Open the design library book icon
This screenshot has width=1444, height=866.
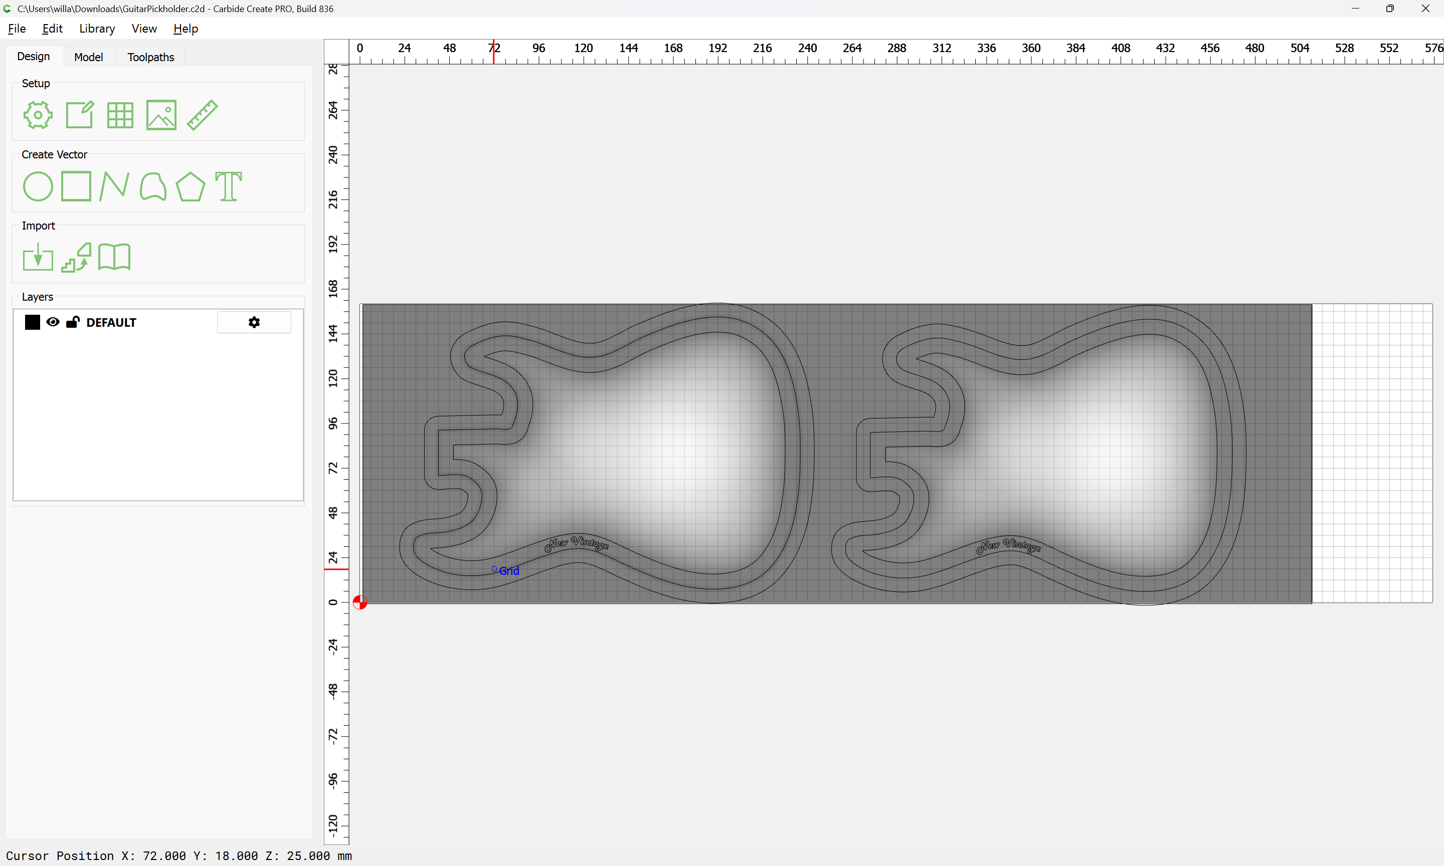click(x=114, y=258)
